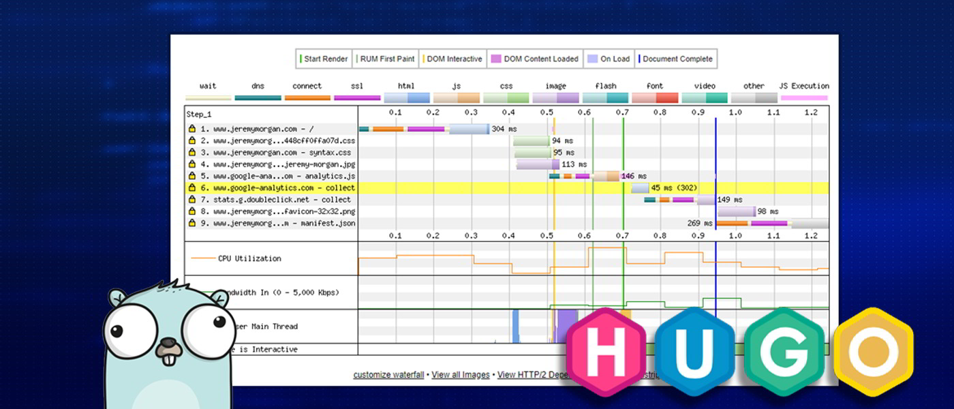Click the 113 ms timing label
This screenshot has height=409, width=954.
[x=574, y=164]
